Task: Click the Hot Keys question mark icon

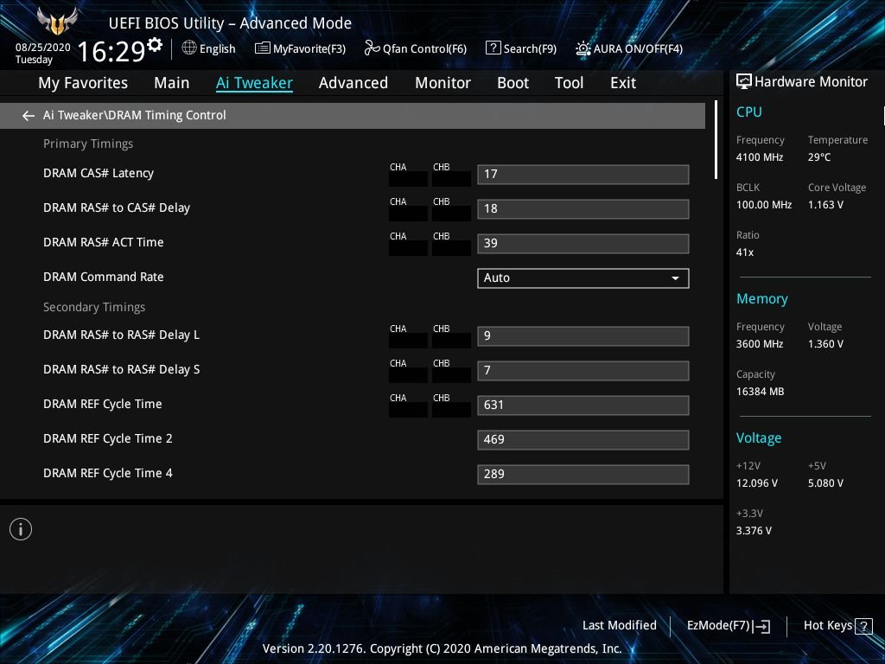Action: pyautogui.click(x=863, y=626)
